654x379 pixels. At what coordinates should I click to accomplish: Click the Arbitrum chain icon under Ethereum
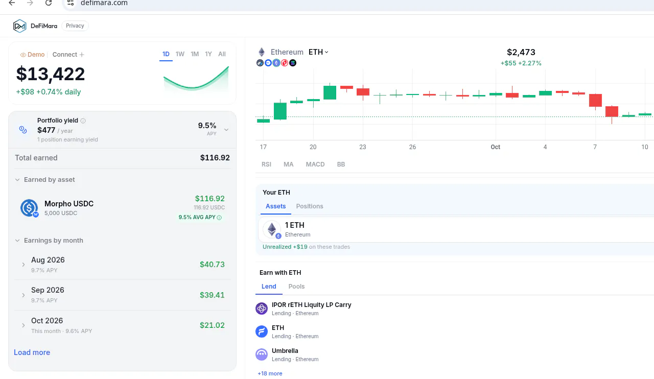click(x=260, y=63)
